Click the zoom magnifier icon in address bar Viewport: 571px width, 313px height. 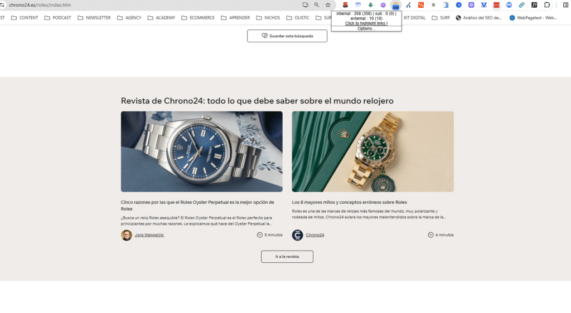tap(317, 5)
